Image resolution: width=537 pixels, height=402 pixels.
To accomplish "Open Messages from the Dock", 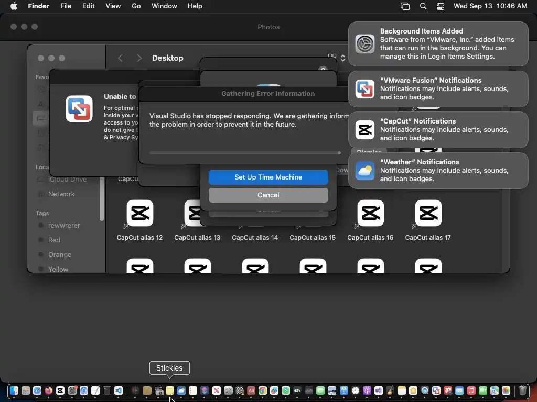I will pos(320,390).
